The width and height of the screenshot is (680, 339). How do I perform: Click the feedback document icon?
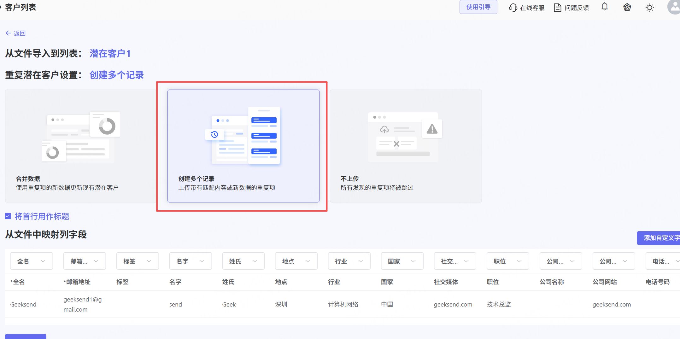point(557,8)
